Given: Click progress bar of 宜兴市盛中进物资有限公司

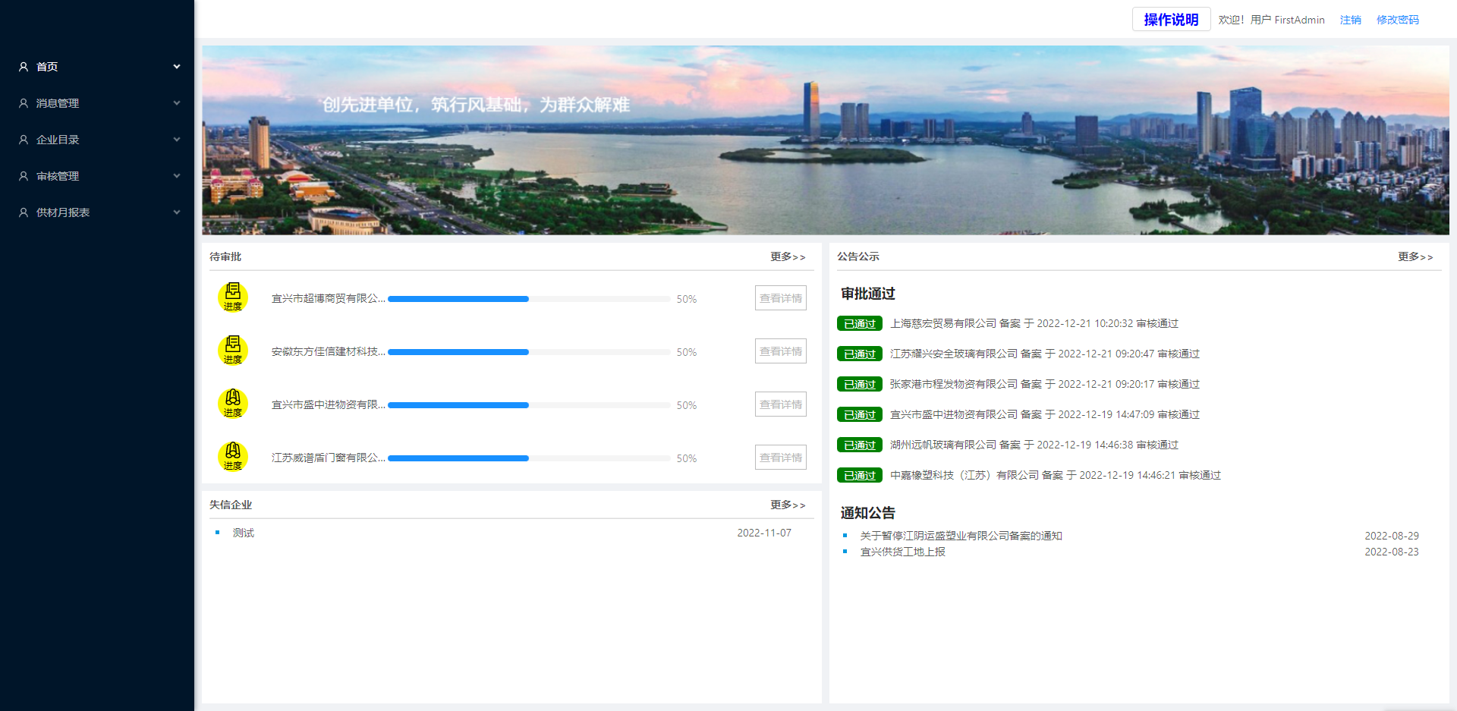Looking at the screenshot, I should pyautogui.click(x=529, y=405).
